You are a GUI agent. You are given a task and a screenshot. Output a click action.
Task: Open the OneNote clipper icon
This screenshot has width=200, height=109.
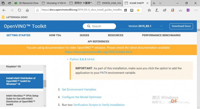coord(188,10)
